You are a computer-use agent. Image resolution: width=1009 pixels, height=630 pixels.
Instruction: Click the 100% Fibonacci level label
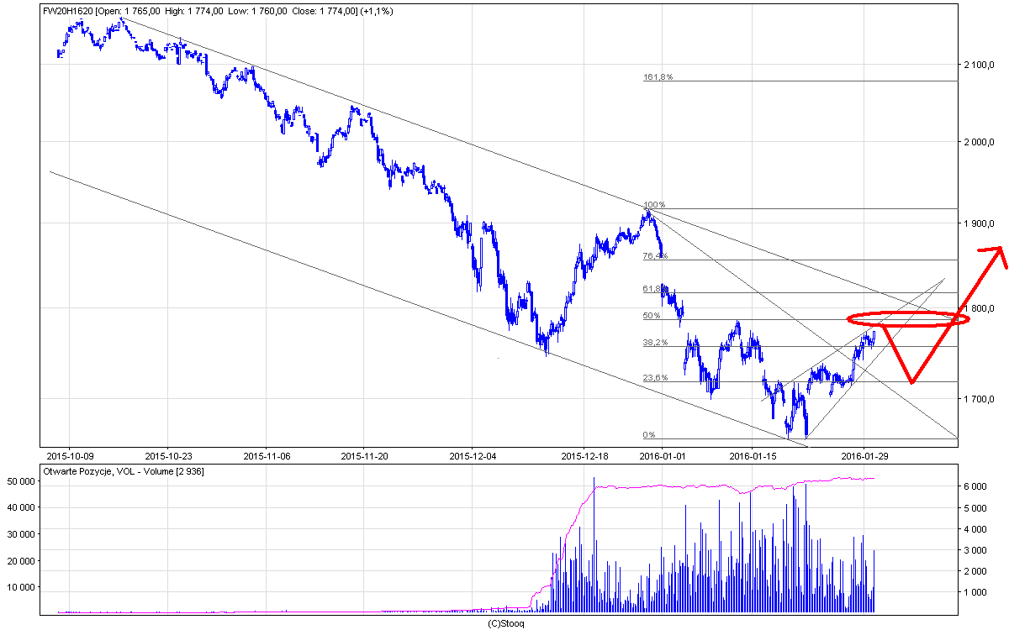(x=654, y=205)
